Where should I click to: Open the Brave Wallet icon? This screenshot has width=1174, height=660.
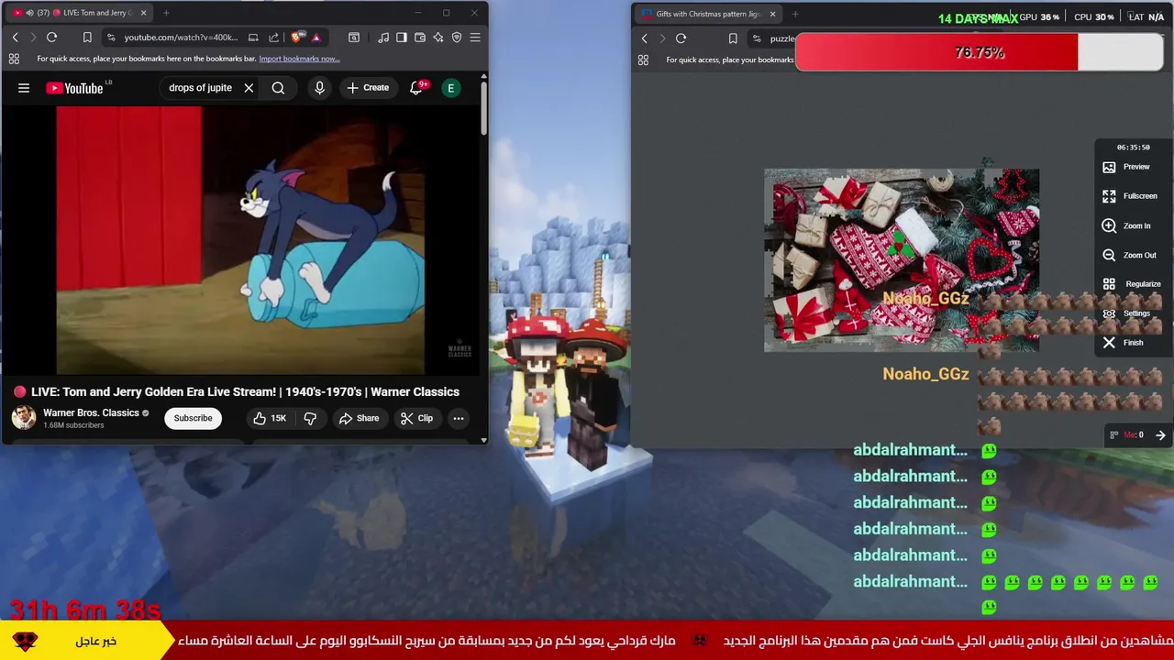(x=420, y=38)
